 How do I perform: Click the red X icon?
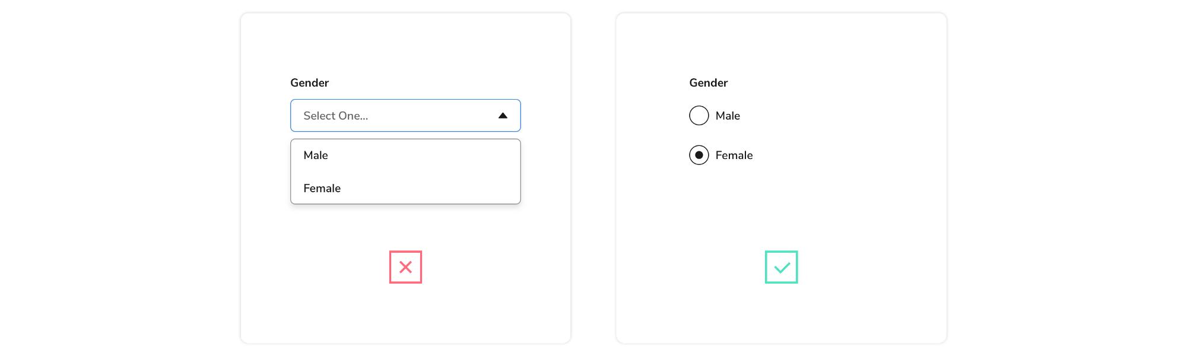coord(405,267)
